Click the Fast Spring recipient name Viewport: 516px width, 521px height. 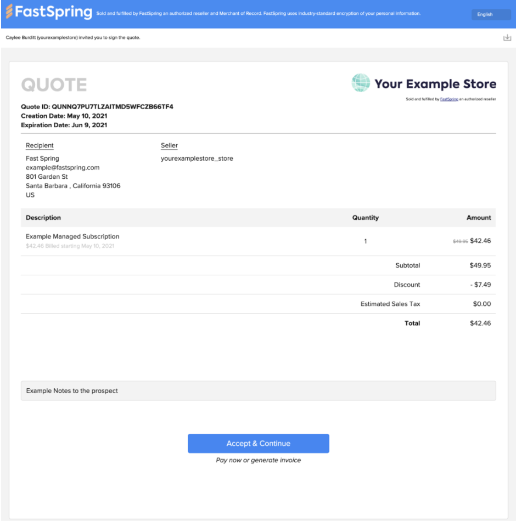[42, 158]
